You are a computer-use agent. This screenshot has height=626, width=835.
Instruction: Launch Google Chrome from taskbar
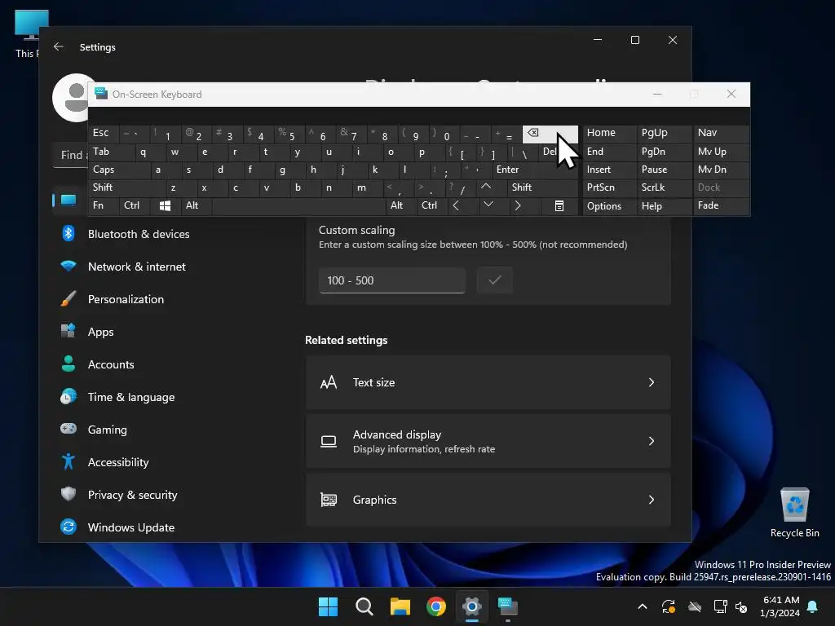(436, 606)
